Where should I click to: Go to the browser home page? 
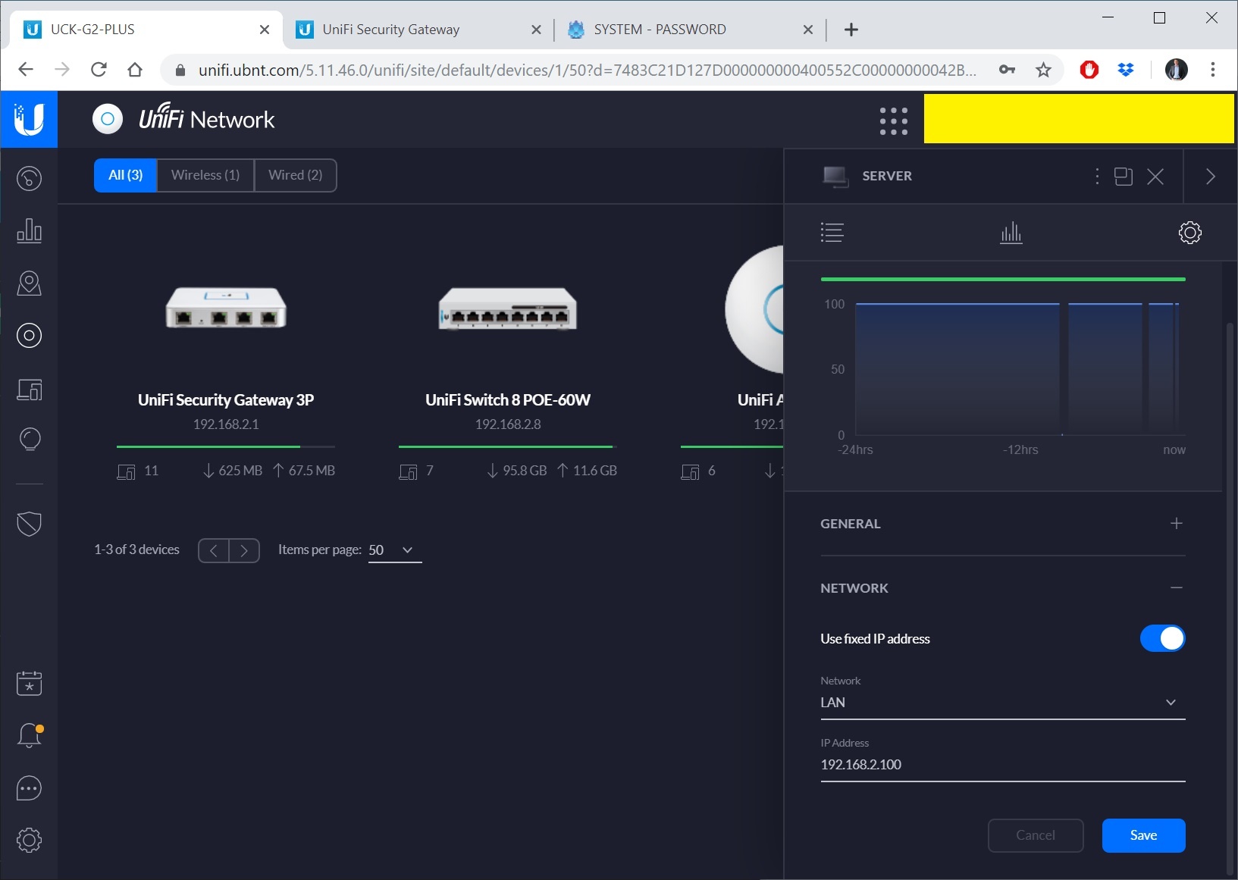click(x=135, y=70)
